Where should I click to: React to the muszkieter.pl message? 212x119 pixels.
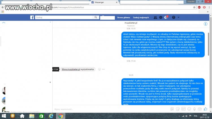[99, 69]
